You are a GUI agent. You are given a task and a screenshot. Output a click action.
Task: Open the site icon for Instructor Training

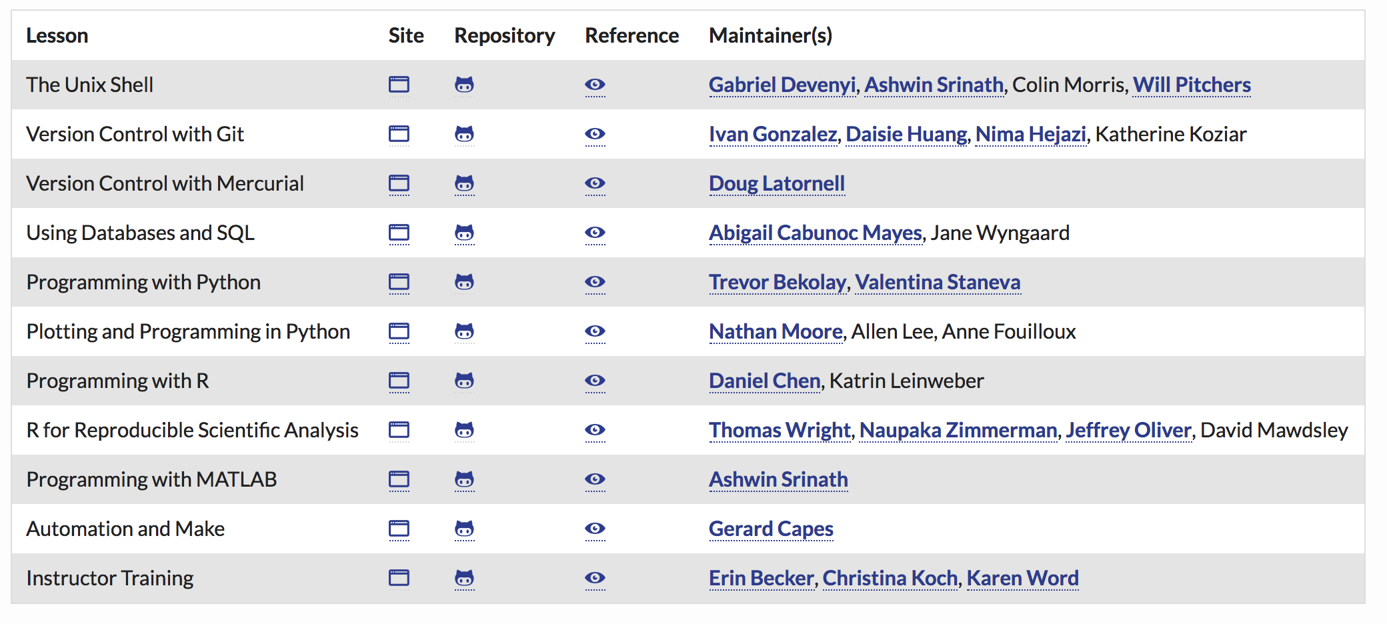(399, 578)
